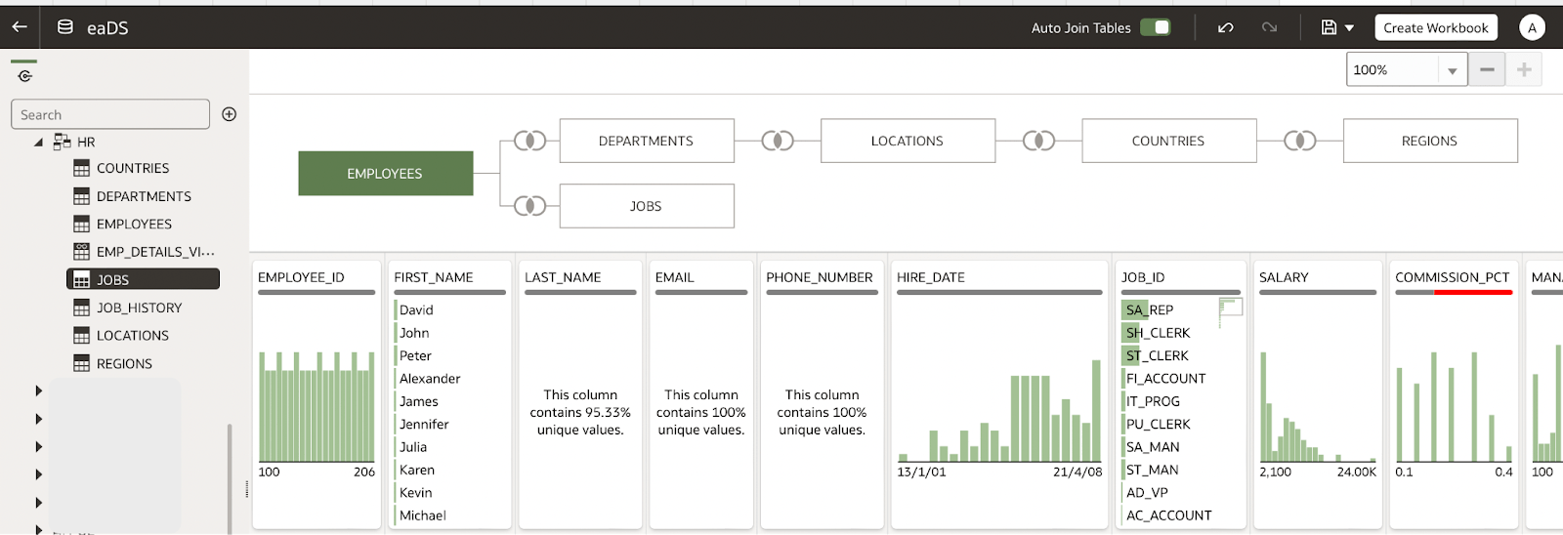
Task: Select the EMP_DETAILS_VI... view in tree
Action: pyautogui.click(x=155, y=252)
